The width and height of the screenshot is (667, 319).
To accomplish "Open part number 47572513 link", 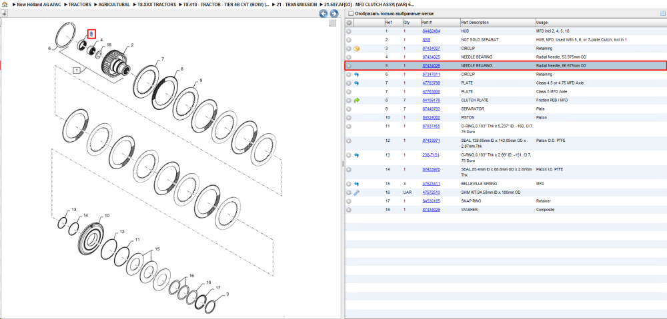I will coord(431,192).
